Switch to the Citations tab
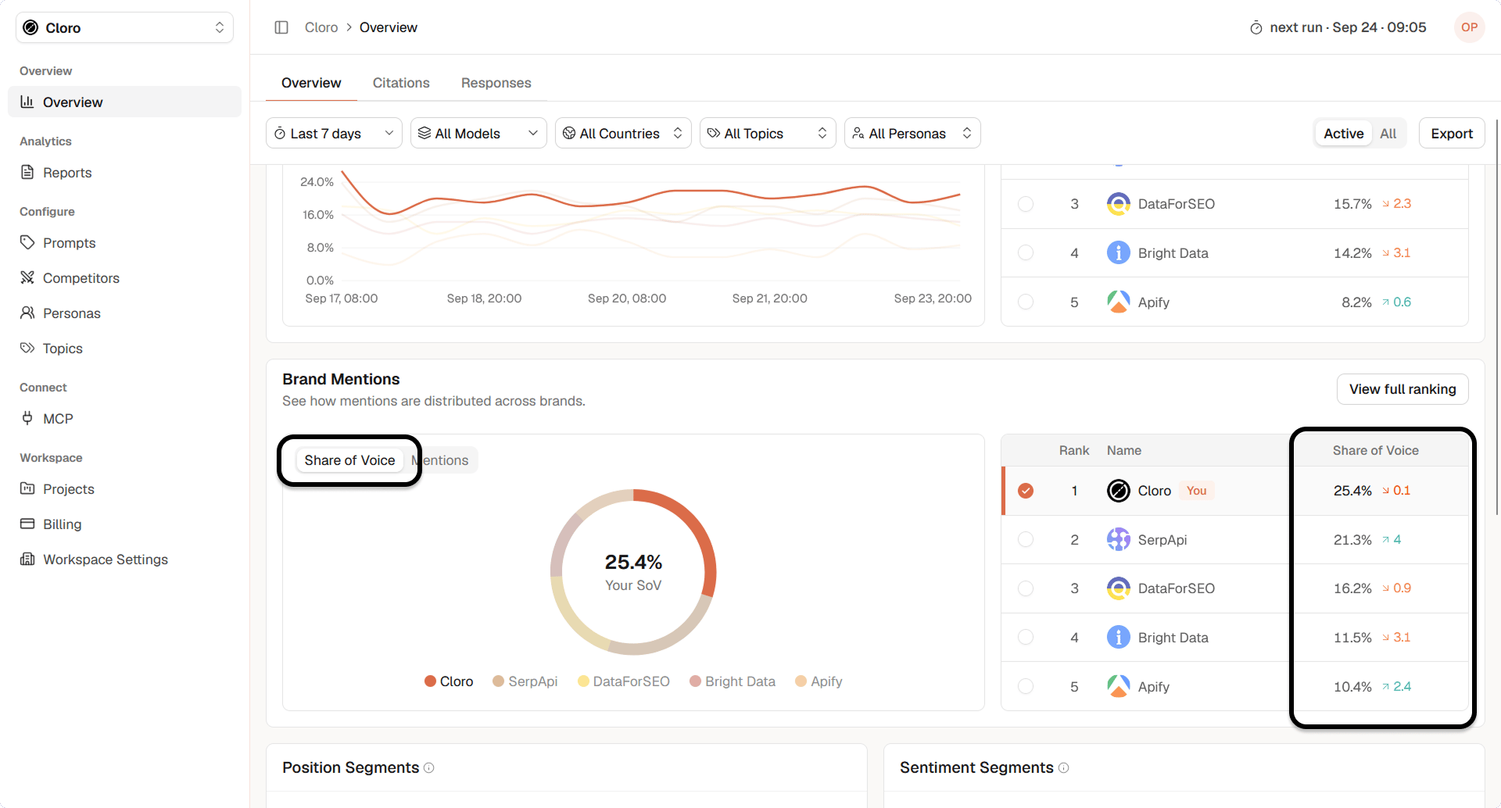The height and width of the screenshot is (808, 1501). pyautogui.click(x=401, y=83)
